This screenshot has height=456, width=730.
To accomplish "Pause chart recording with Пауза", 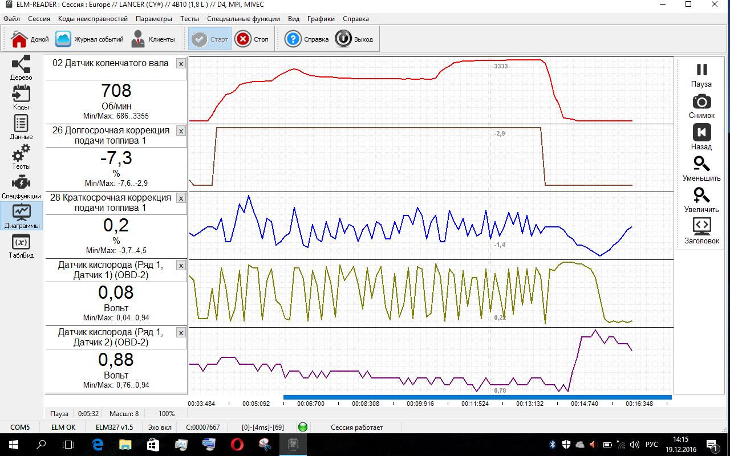I will (x=701, y=74).
